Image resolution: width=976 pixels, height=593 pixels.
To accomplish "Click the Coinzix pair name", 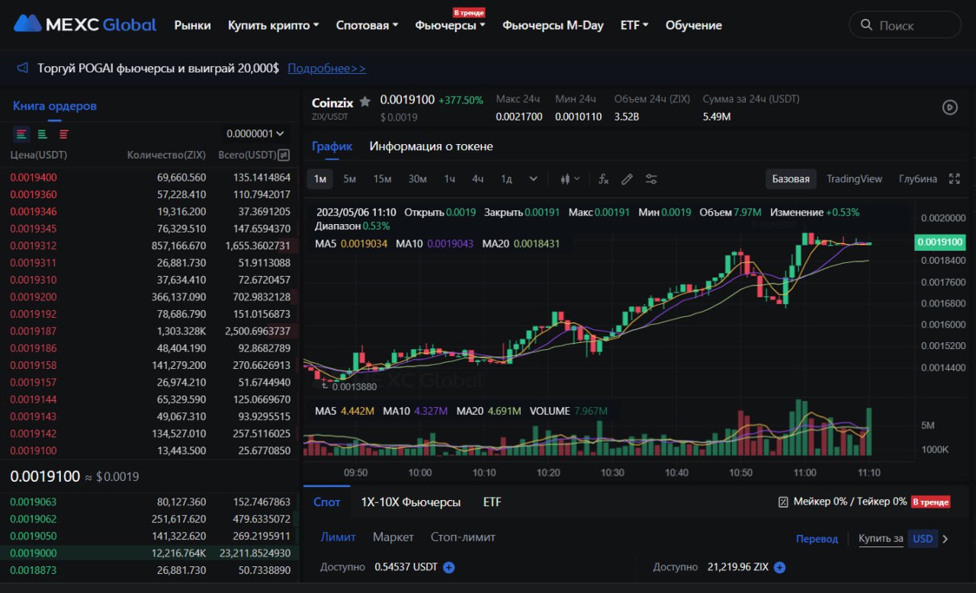I will click(333, 102).
